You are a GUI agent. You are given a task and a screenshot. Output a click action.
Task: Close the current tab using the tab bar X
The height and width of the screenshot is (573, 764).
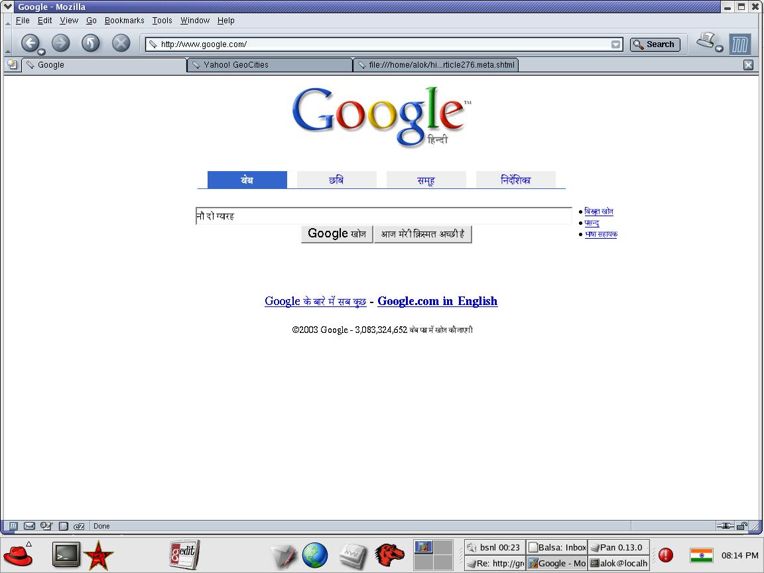(x=748, y=65)
